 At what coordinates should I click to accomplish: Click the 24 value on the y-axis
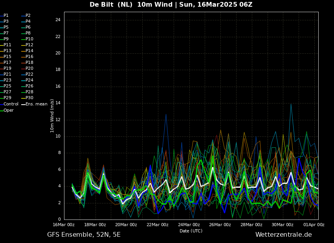[x=58, y=20]
